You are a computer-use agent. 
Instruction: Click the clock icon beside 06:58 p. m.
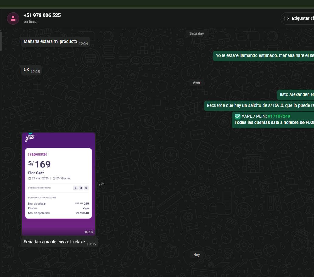tap(54, 178)
